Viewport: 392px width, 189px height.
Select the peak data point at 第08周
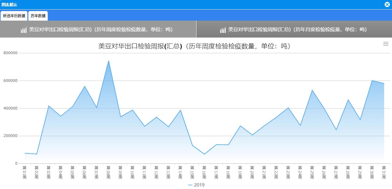[109, 61]
